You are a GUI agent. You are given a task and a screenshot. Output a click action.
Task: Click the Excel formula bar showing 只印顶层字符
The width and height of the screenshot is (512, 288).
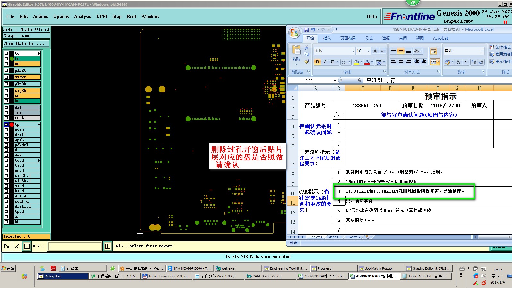pos(438,80)
